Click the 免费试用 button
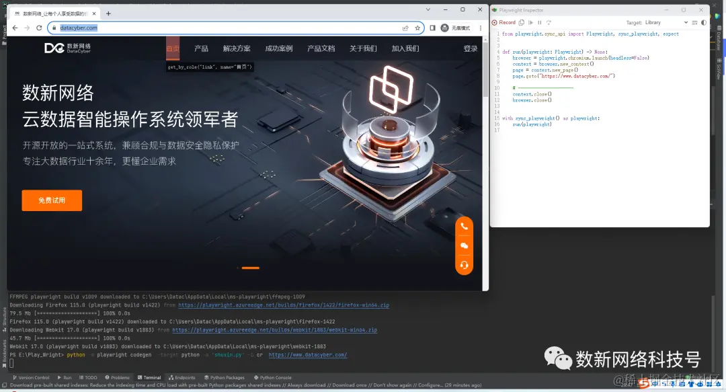726x392 pixels. tap(52, 200)
